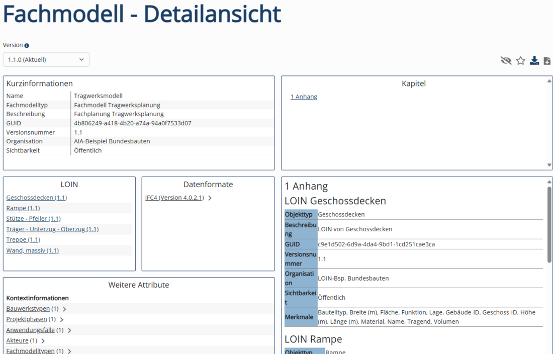Click organisation value AIA-Beispiel Bundesbauten
This screenshot has height=354, width=553.
(112, 141)
